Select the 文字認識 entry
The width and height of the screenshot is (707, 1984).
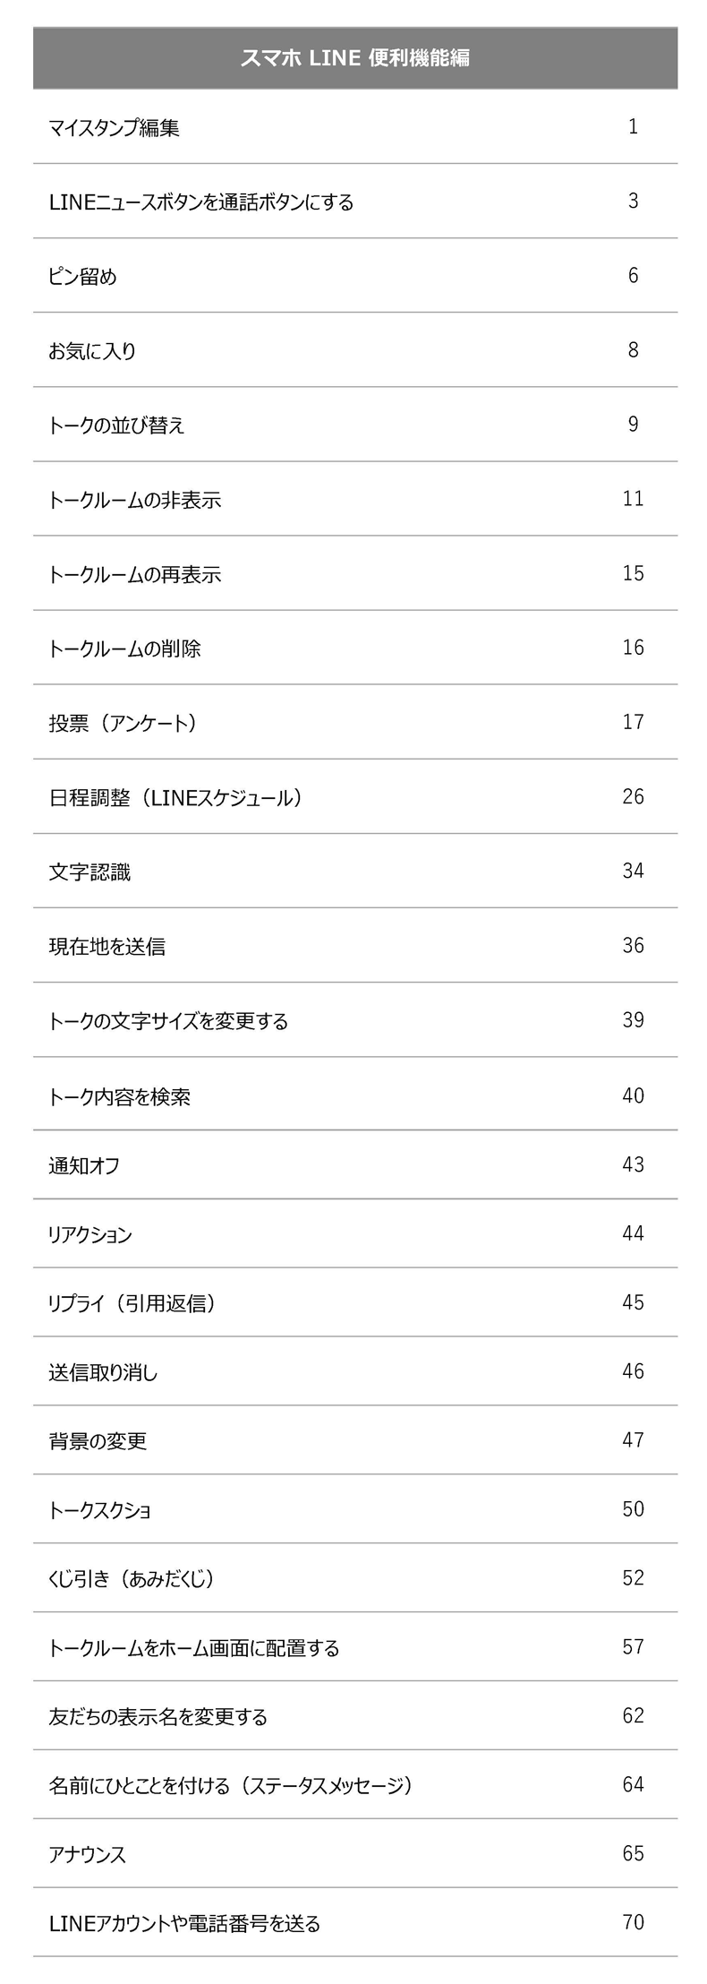point(89,872)
